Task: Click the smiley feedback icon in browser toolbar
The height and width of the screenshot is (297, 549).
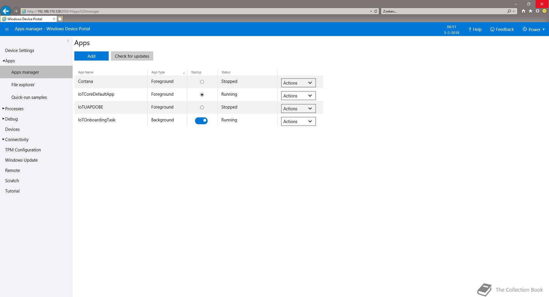Action: [x=544, y=11]
